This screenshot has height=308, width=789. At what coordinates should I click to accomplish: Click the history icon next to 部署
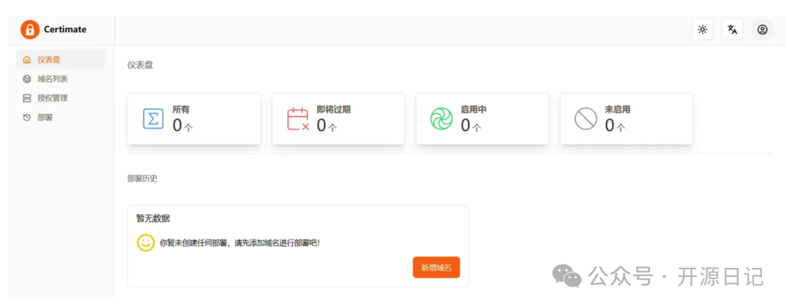(27, 117)
